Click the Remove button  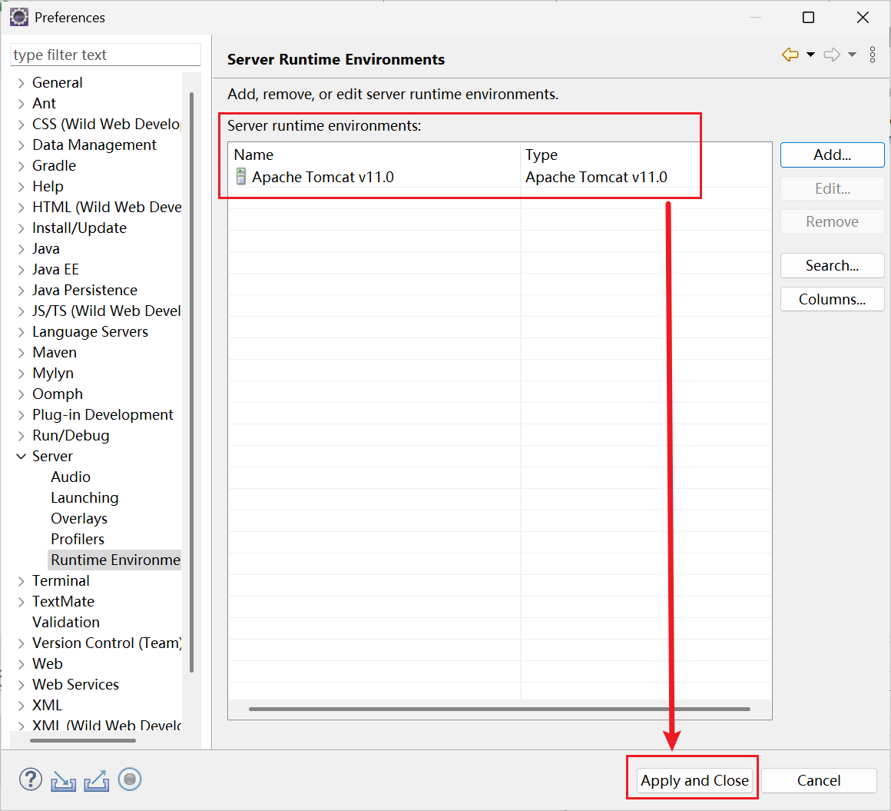click(x=832, y=222)
